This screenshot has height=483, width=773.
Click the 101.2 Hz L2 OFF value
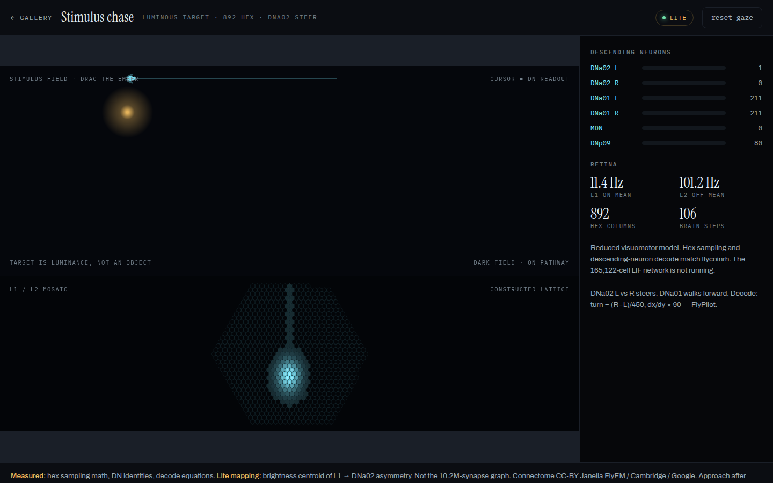[699, 182]
